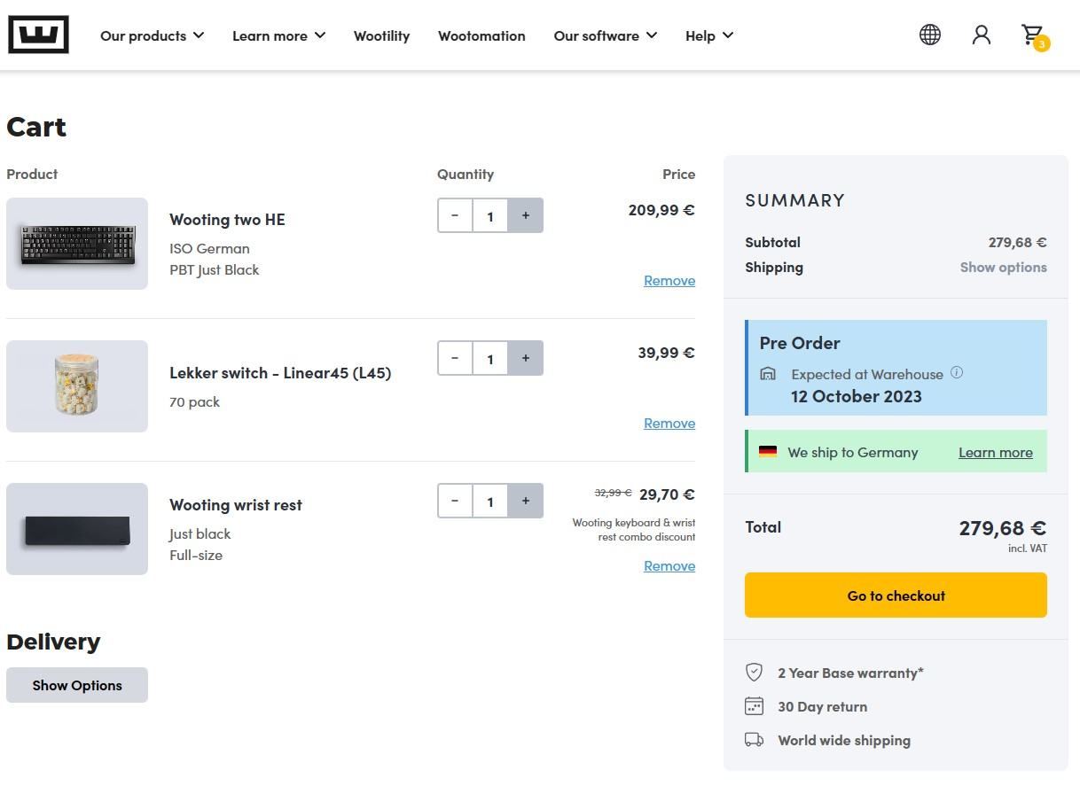The width and height of the screenshot is (1080, 786).
Task: Decrease quantity of Lekker switch Linear45
Action: point(455,358)
